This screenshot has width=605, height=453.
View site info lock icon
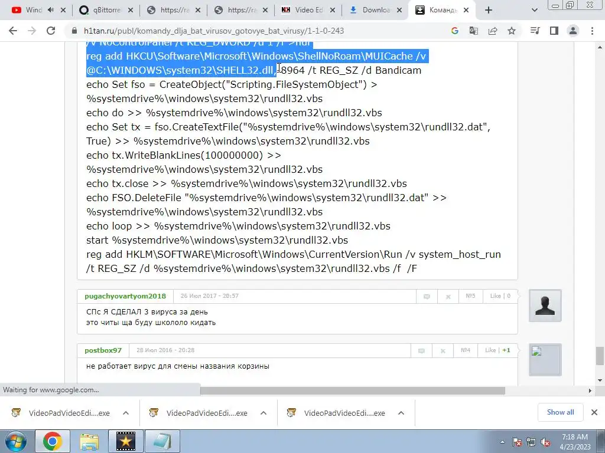(x=74, y=31)
